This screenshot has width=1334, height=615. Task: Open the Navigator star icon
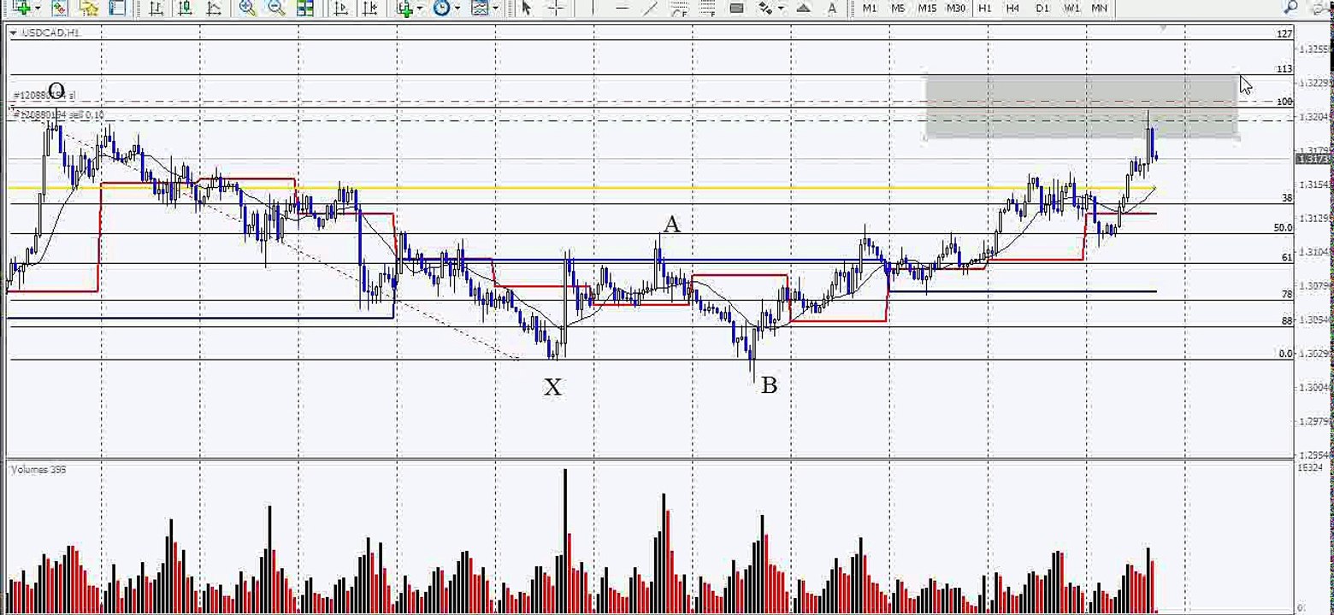[88, 8]
